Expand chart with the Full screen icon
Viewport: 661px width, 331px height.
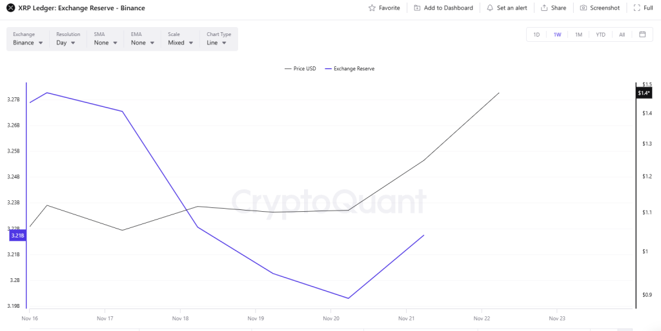tap(637, 8)
